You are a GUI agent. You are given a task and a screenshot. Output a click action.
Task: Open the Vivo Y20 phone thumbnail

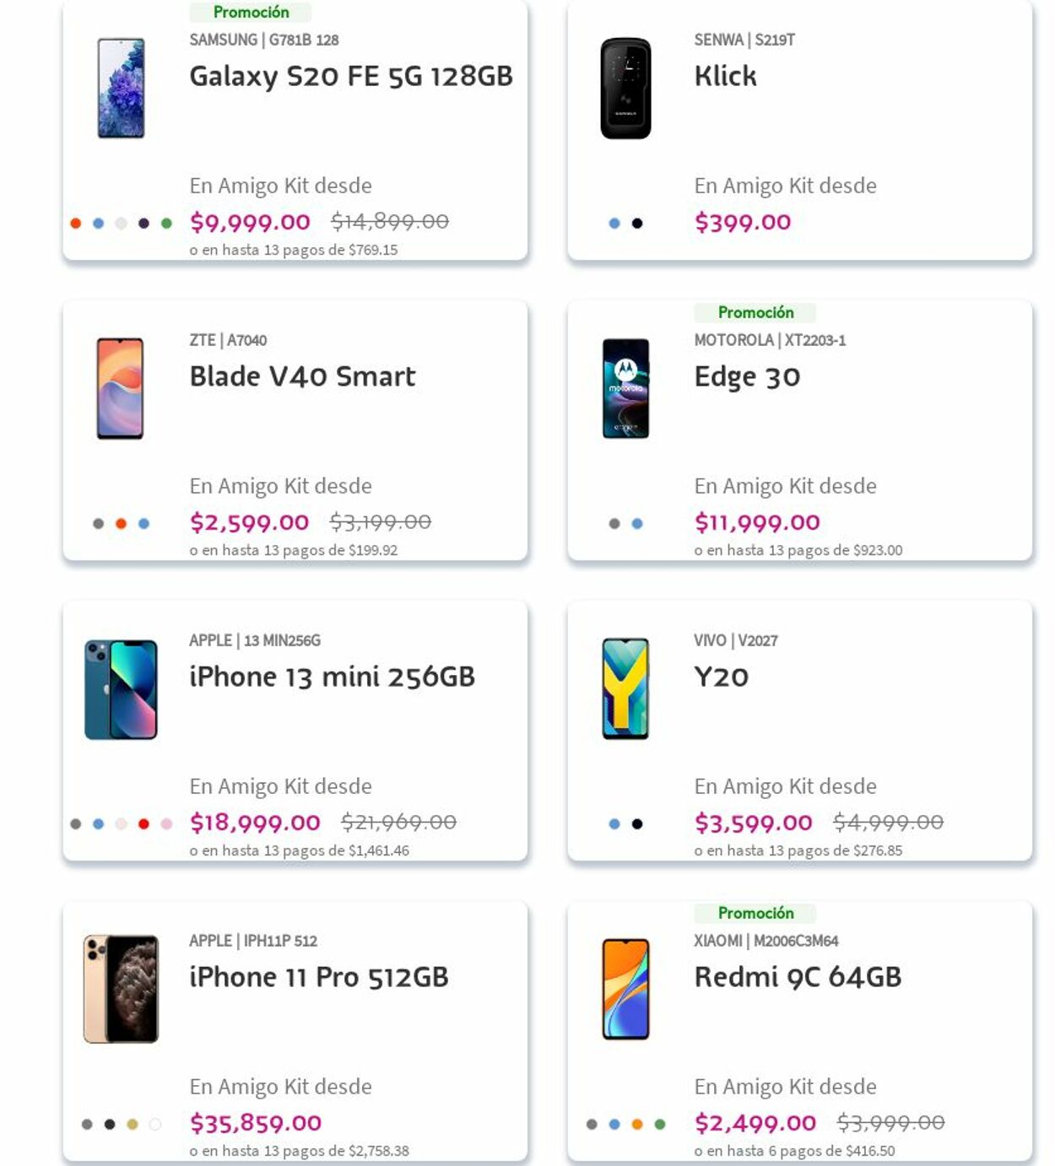[625, 689]
